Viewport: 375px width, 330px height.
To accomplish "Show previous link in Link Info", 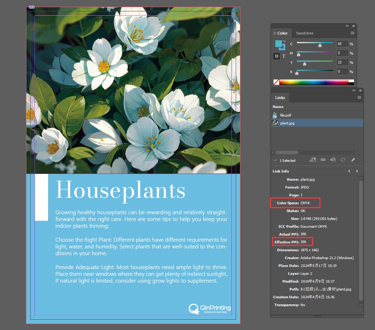I will point(349,171).
